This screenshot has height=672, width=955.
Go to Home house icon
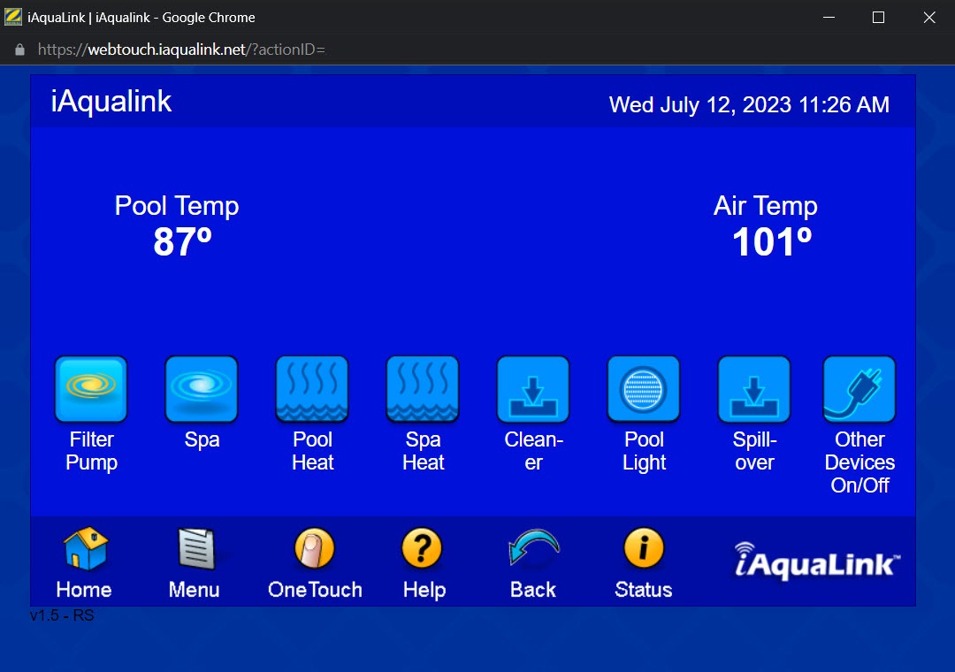[x=85, y=548]
